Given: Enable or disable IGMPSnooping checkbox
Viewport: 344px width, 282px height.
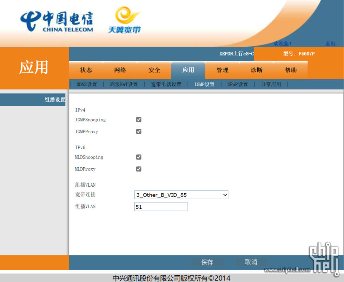Looking at the screenshot, I should (x=139, y=120).
